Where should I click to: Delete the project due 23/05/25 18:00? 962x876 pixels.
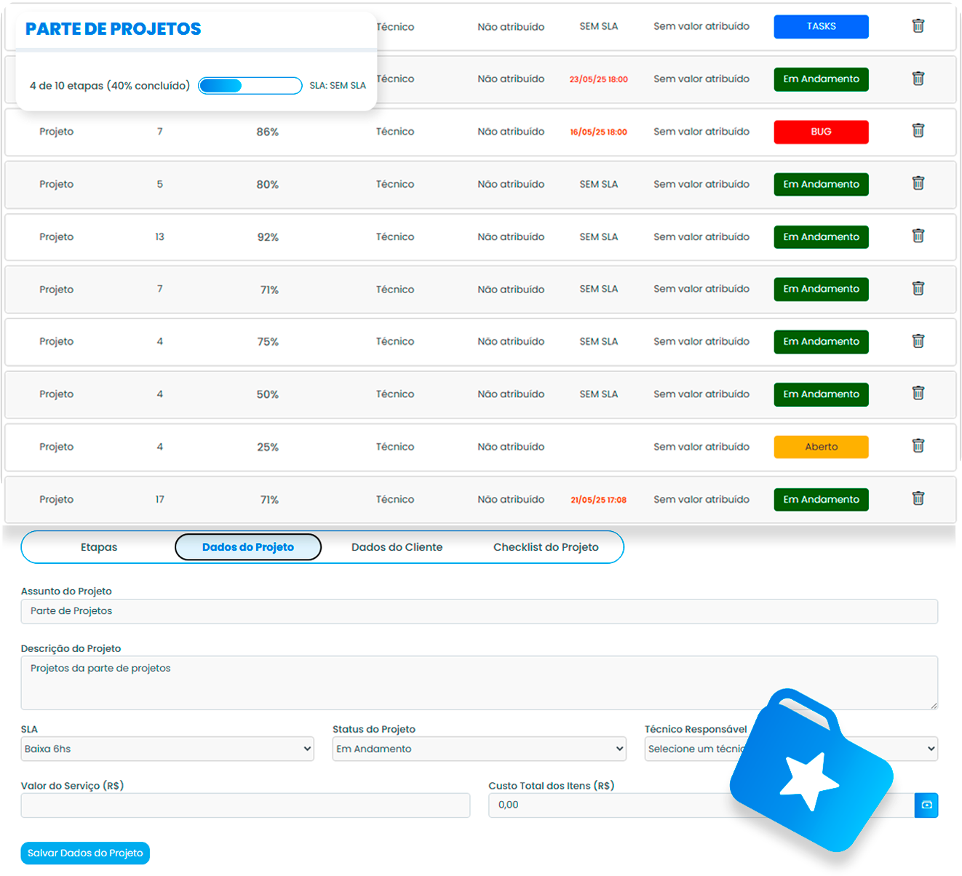click(918, 79)
